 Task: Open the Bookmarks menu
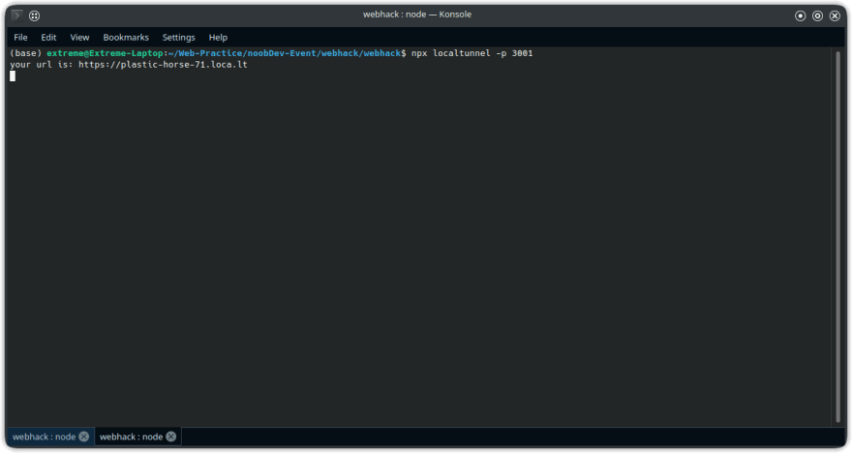tap(126, 38)
